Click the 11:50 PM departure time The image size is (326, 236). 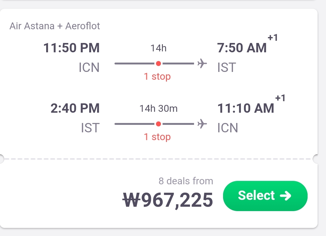click(71, 48)
